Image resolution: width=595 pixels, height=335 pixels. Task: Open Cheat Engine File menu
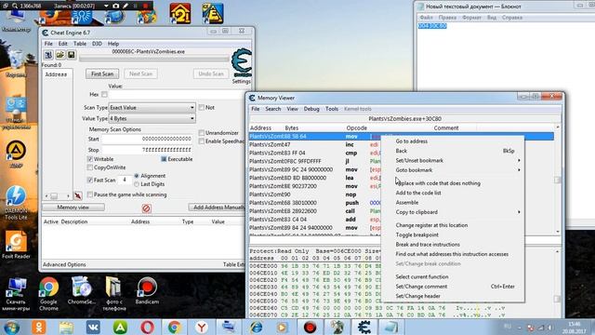click(x=48, y=44)
